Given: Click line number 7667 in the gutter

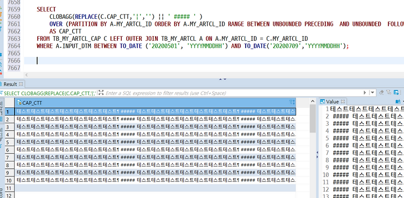Looking at the screenshot, I should tap(14, 68).
